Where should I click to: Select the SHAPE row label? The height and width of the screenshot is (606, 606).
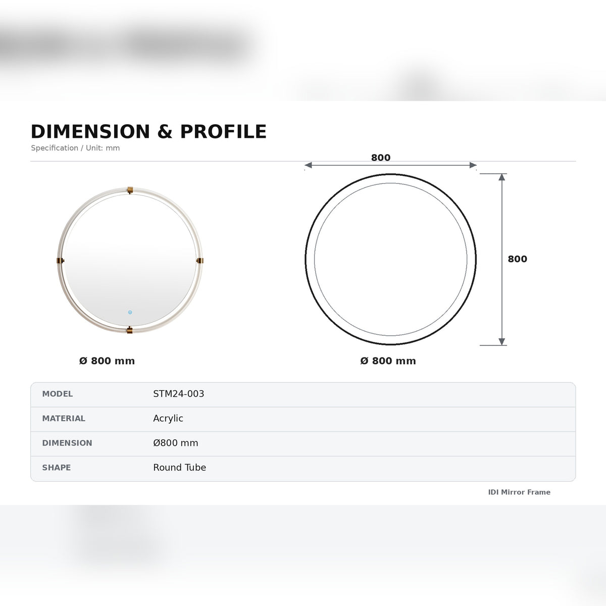pos(57,468)
